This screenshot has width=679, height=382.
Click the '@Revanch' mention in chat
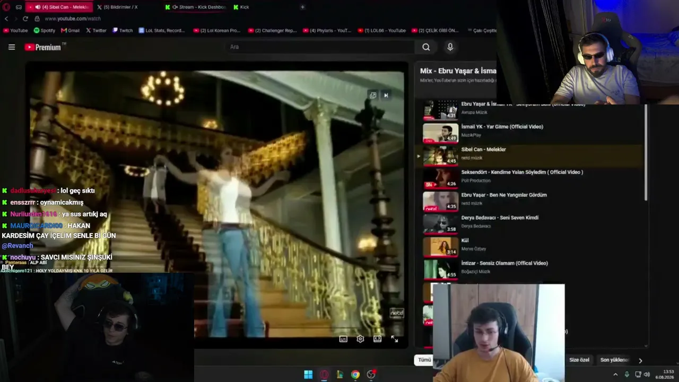coord(18,246)
